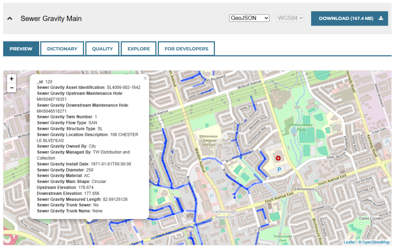Open the Leaflet attribution link
This screenshot has width=393, height=247.
[x=350, y=242]
